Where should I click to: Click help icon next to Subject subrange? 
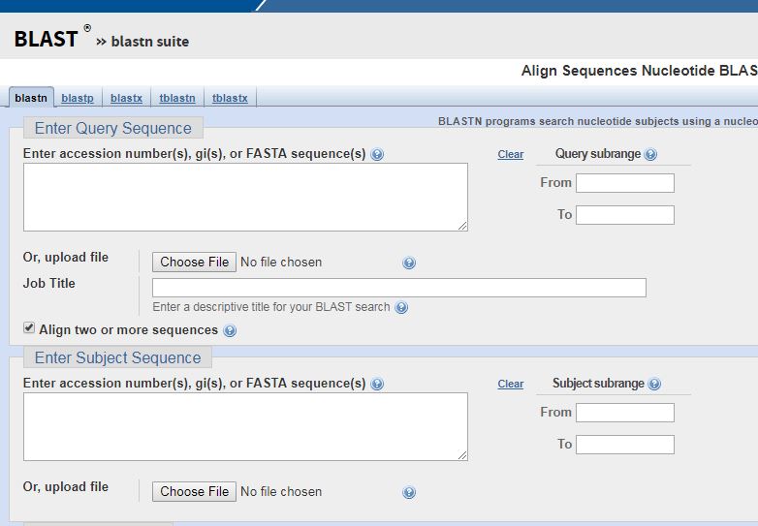[654, 384]
